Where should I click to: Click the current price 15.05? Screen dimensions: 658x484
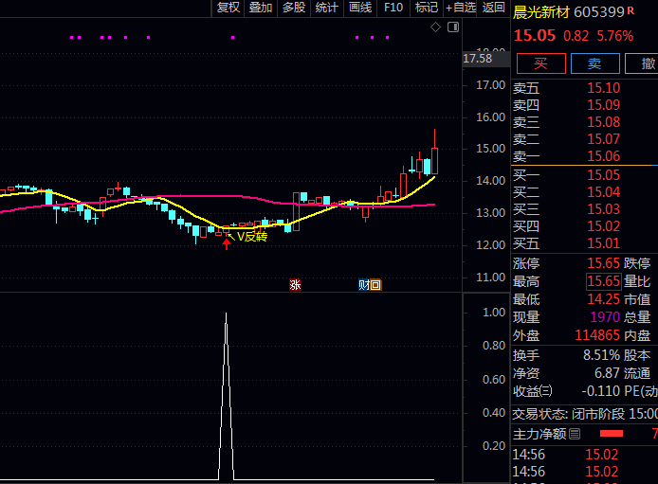click(535, 36)
